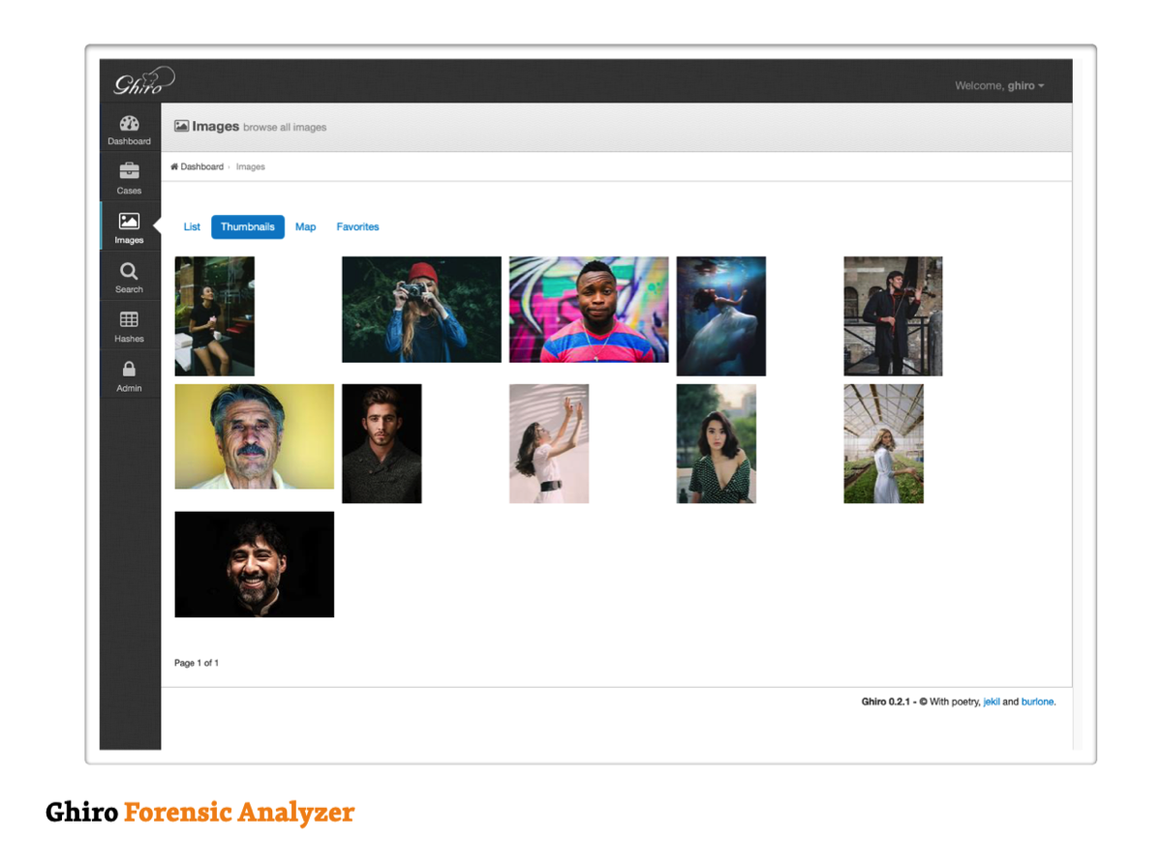Open the Dashboard sidebar icon
Viewport: 1162px width, 867px height.
129,124
